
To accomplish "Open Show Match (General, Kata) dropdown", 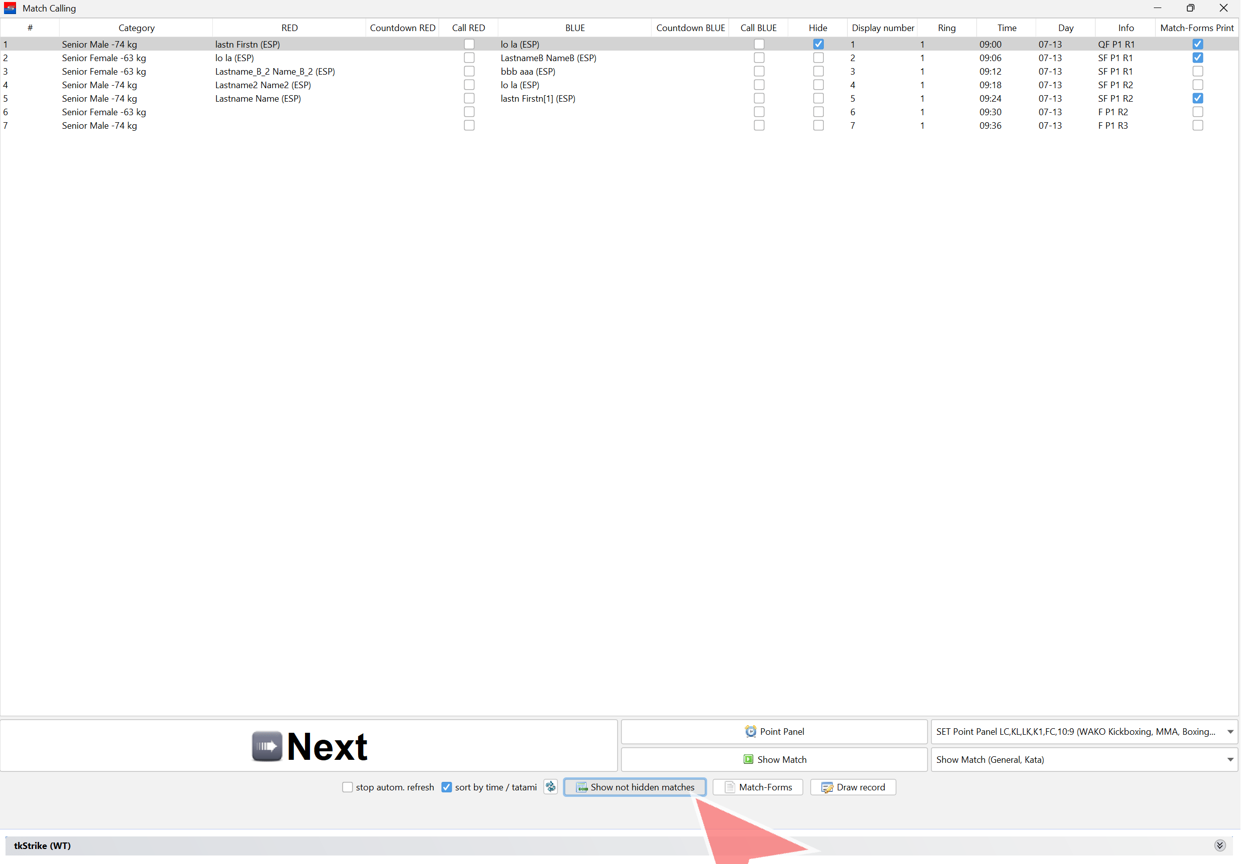I will coord(1230,759).
